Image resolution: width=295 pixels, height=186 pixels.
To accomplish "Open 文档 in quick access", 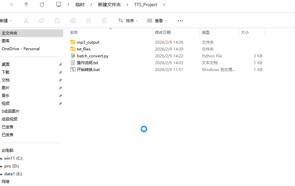I will click(6, 80).
